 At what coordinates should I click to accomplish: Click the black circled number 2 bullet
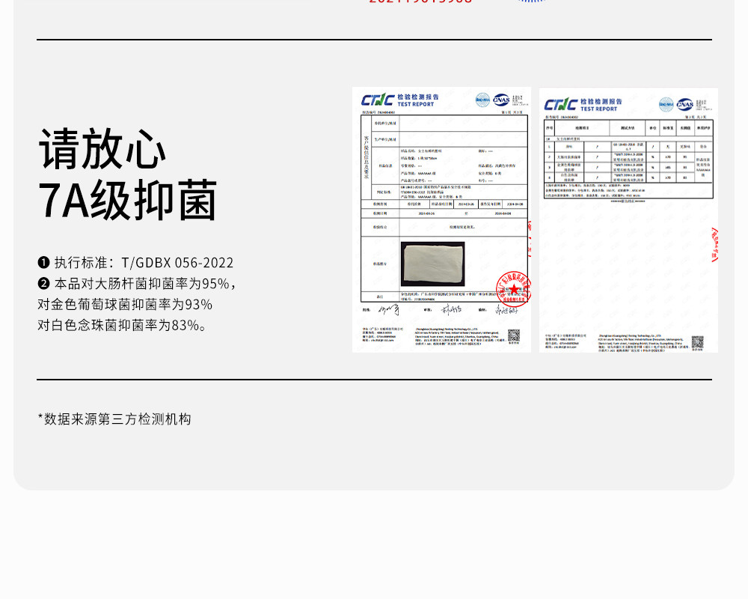click(x=44, y=284)
